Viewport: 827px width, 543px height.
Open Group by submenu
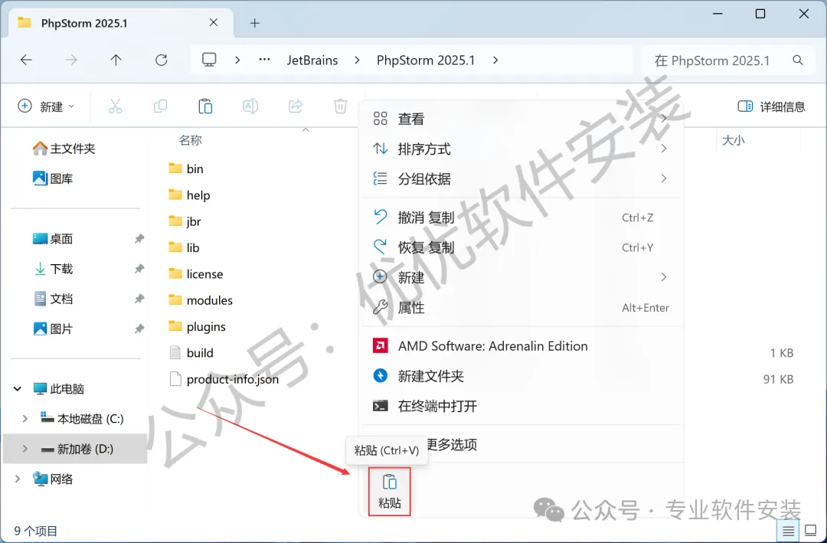point(521,179)
